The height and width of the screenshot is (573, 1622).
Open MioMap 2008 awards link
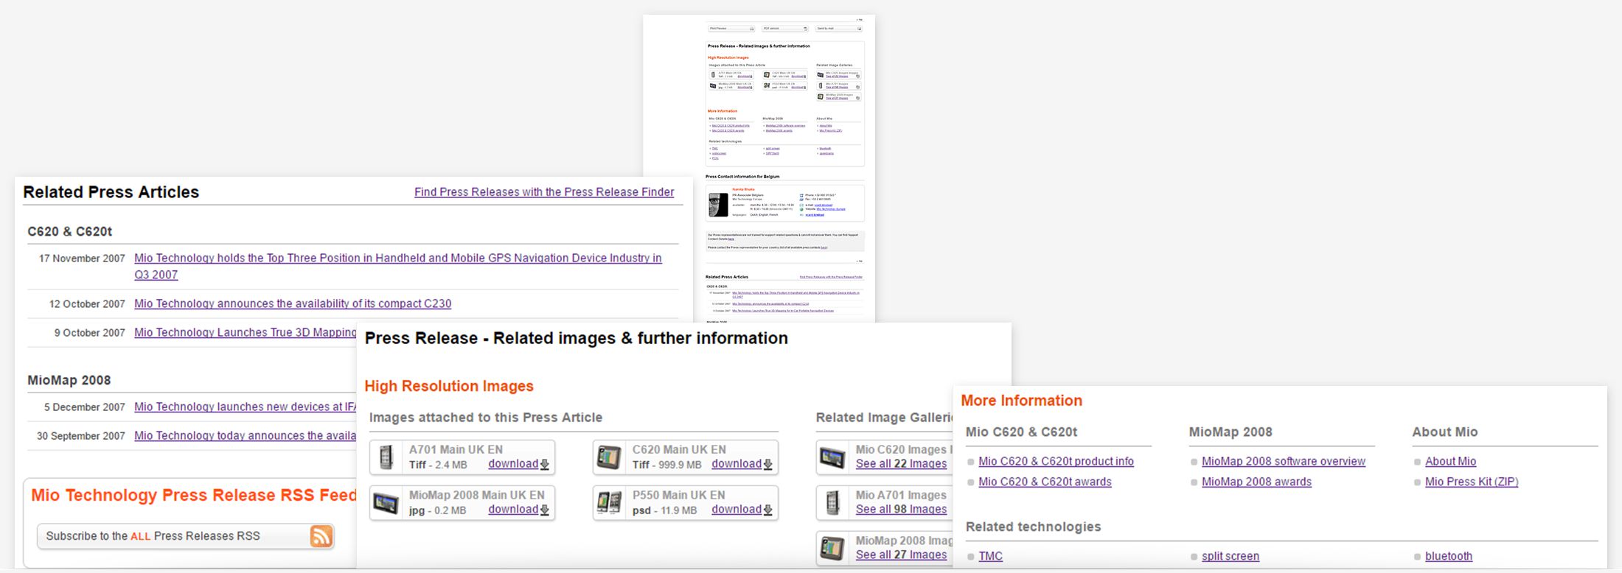point(1256,482)
